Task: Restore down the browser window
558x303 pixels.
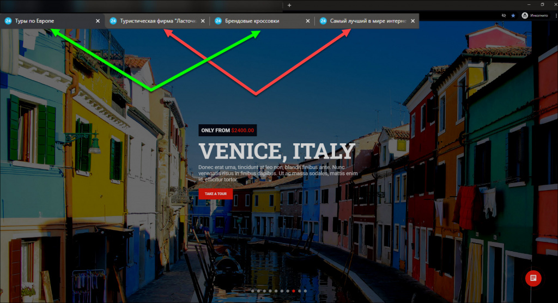Action: point(542,4)
